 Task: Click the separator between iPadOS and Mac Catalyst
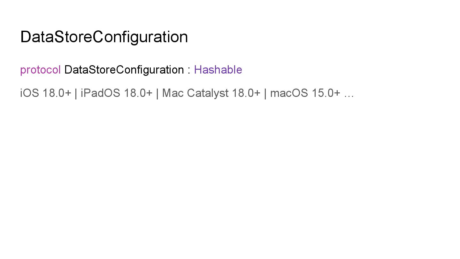(x=157, y=93)
